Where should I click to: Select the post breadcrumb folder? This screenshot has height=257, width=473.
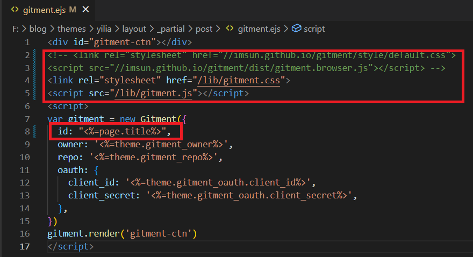pos(204,29)
